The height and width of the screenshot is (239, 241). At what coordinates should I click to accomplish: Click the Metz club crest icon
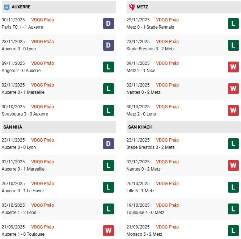tap(131, 7)
